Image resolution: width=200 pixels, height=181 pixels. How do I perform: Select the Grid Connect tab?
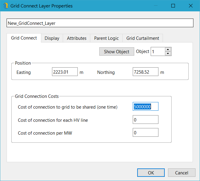pyautogui.click(x=24, y=38)
